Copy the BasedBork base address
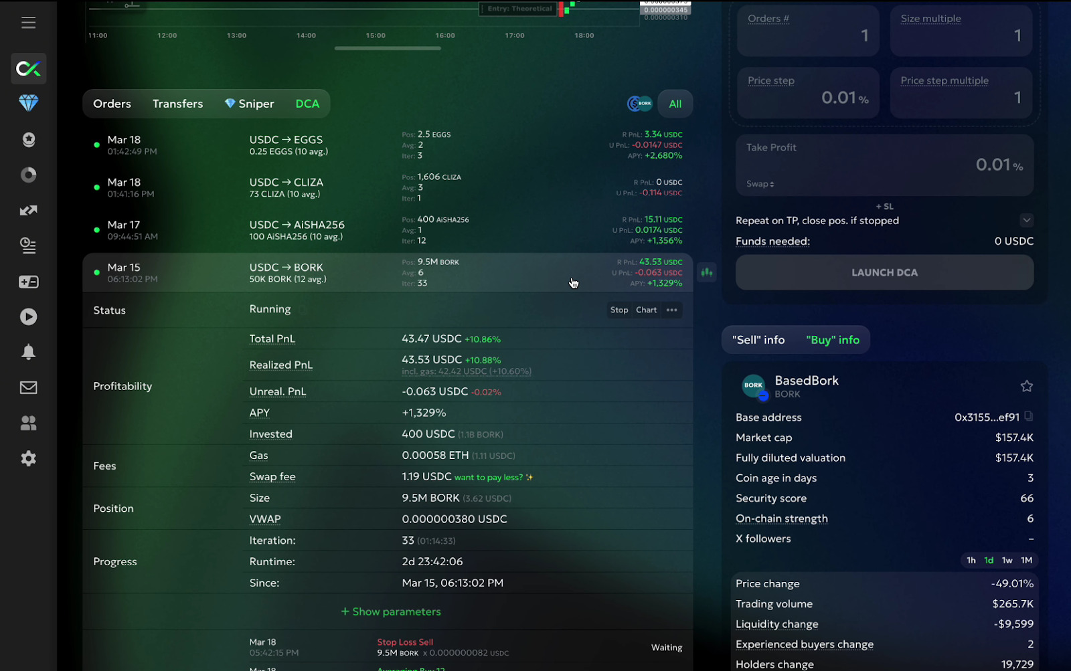 (1029, 417)
